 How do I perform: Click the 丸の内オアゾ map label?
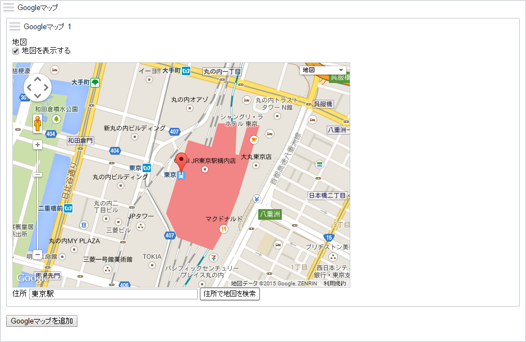(x=190, y=99)
